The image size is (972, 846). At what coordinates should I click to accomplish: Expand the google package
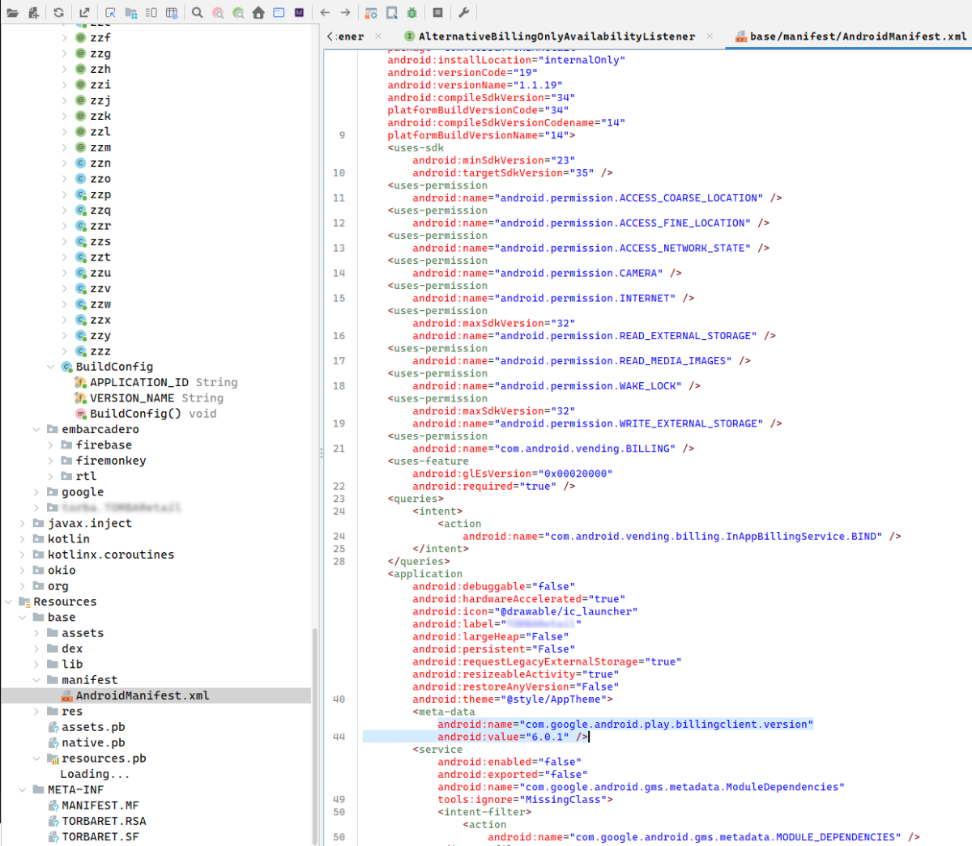click(36, 492)
